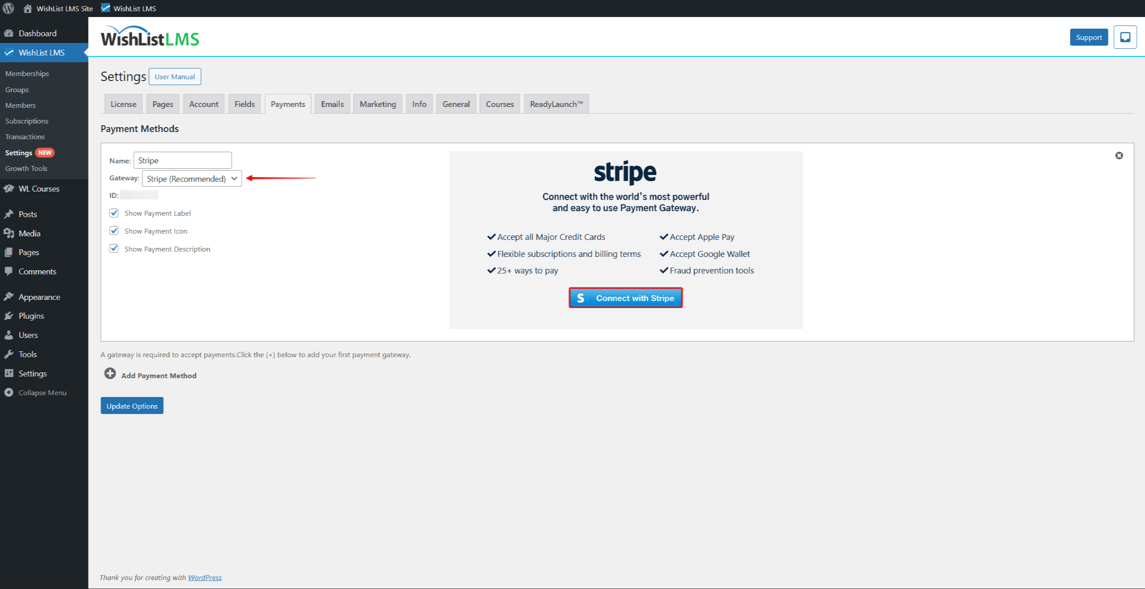The height and width of the screenshot is (589, 1145).
Task: Remove the Stripe payment method via the x icon
Action: point(1119,155)
